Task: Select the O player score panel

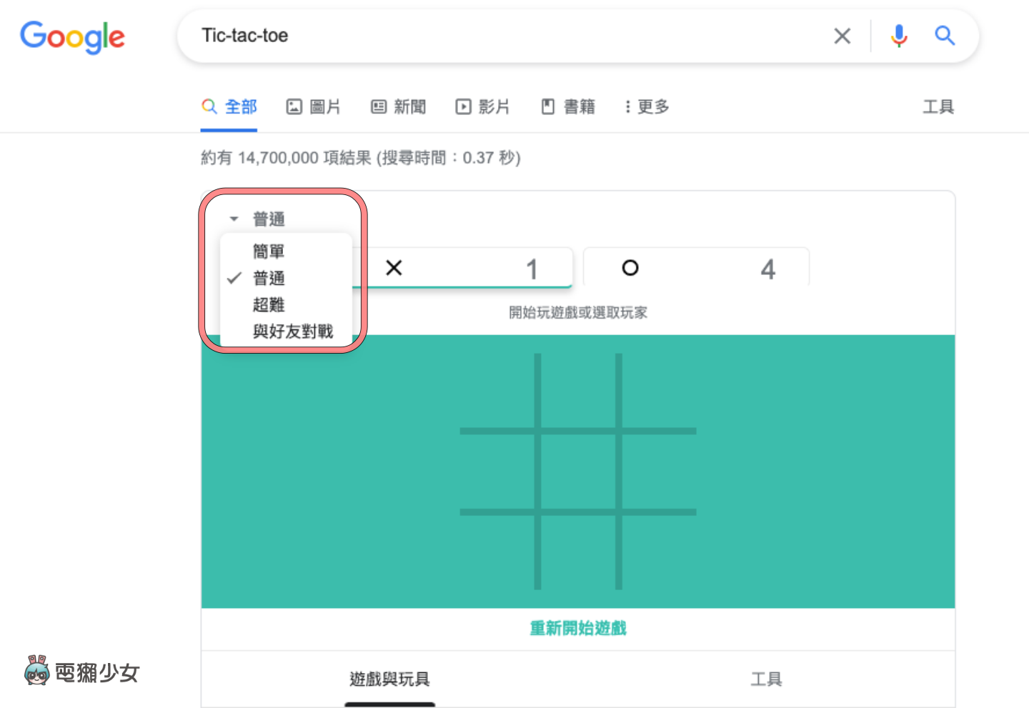Action: coord(697,268)
